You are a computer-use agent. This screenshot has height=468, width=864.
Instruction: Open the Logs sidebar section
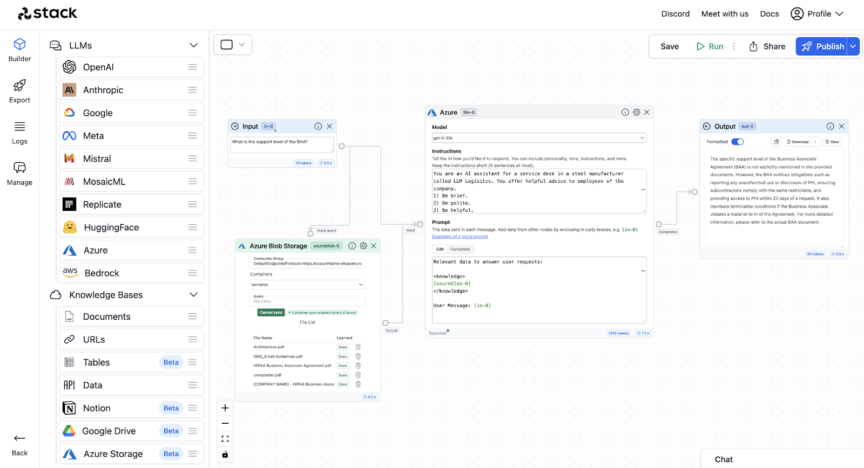(19, 133)
